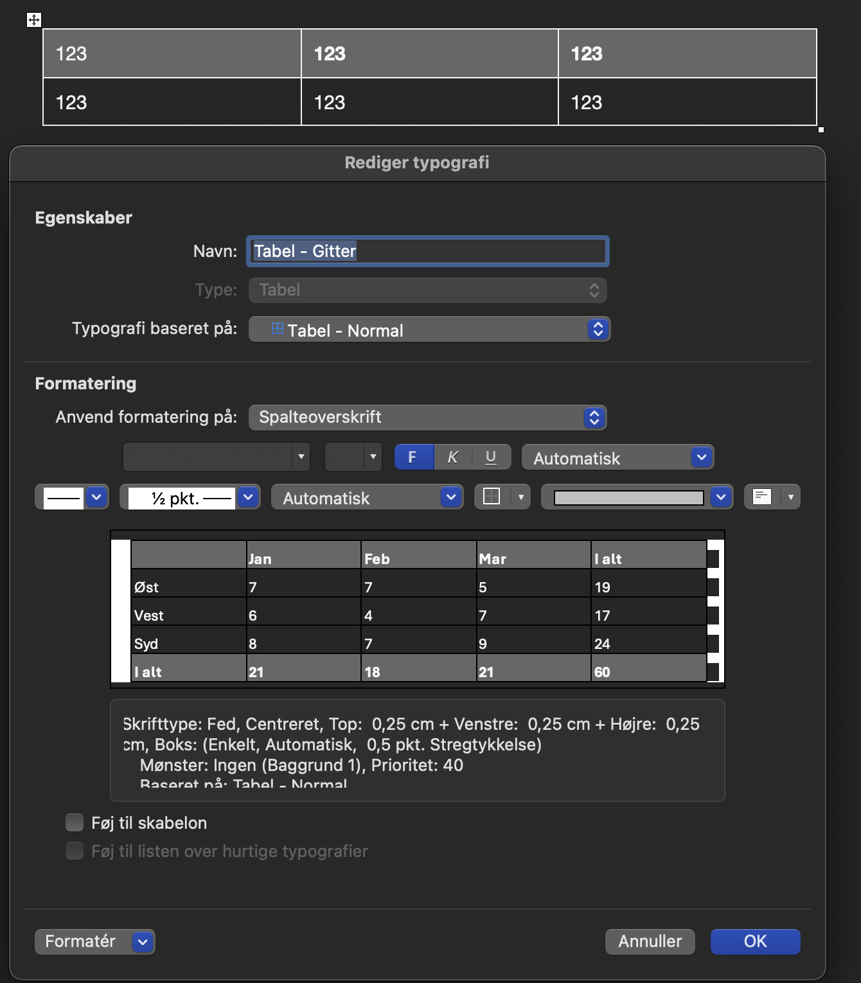
Task: Apply underline formatting (U)
Action: tap(490, 457)
